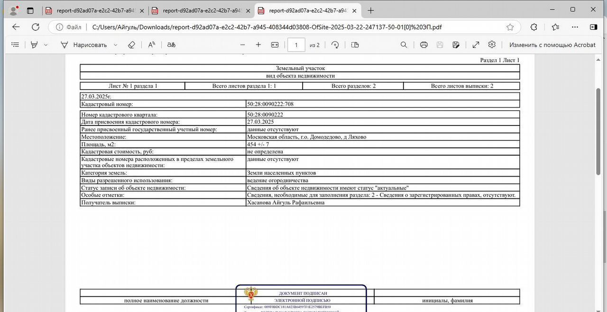Go back to the previous page

(16, 27)
